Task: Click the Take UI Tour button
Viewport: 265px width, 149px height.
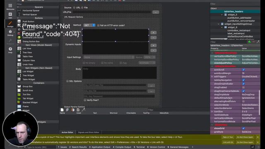Action: (x=228, y=137)
